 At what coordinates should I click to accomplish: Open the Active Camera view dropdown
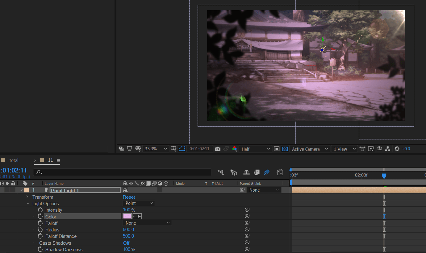click(310, 149)
